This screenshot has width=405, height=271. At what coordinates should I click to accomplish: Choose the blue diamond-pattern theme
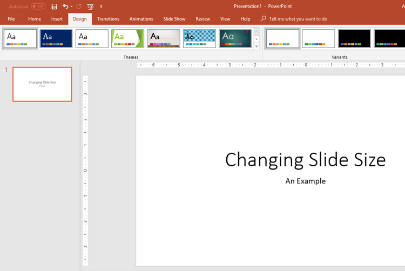(x=199, y=38)
